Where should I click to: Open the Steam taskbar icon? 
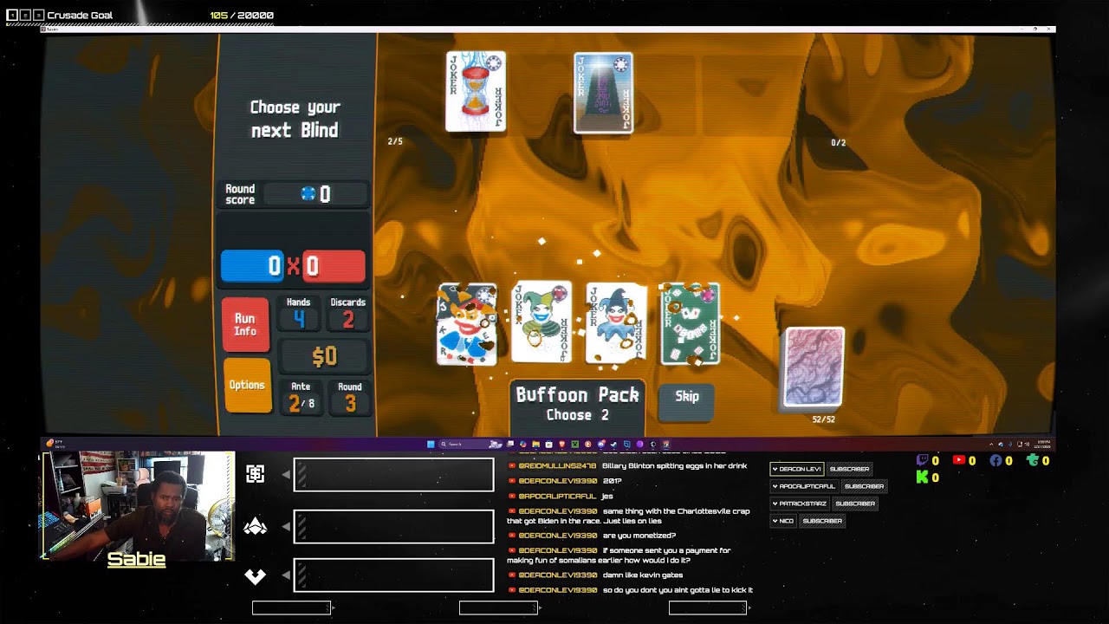tap(613, 444)
